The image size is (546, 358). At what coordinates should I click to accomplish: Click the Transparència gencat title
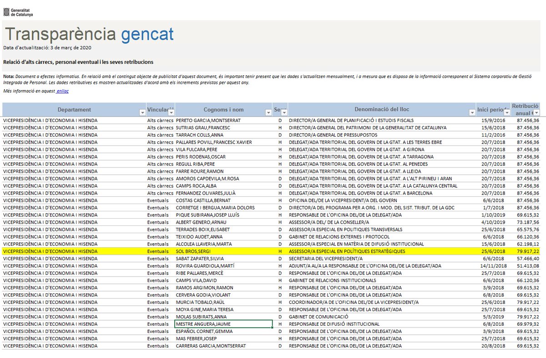pos(89,34)
